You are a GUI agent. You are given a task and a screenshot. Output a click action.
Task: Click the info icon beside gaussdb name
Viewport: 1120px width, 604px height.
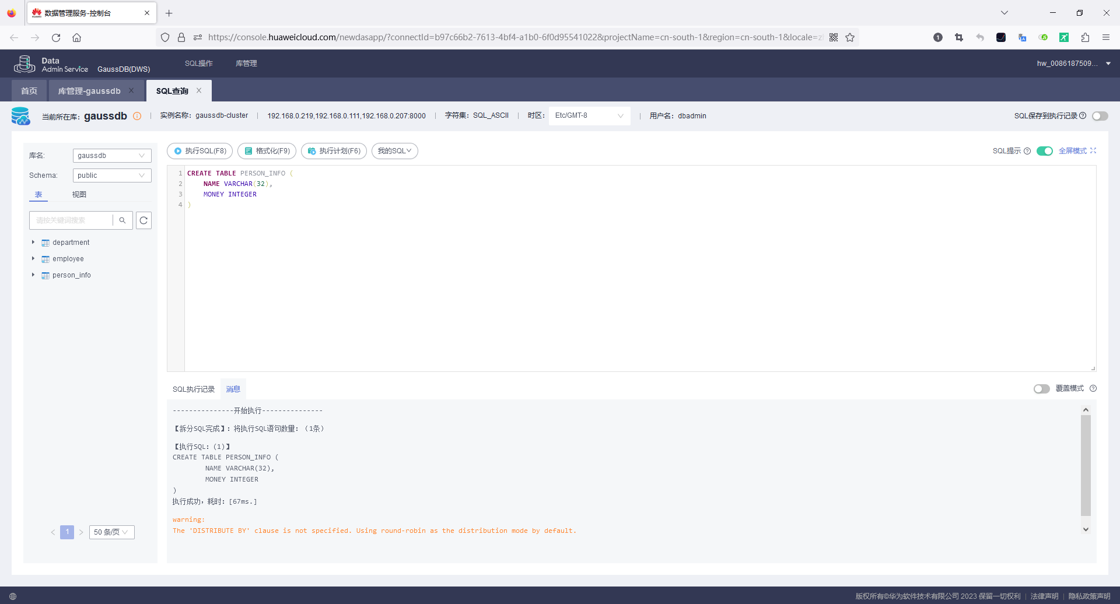coord(137,116)
